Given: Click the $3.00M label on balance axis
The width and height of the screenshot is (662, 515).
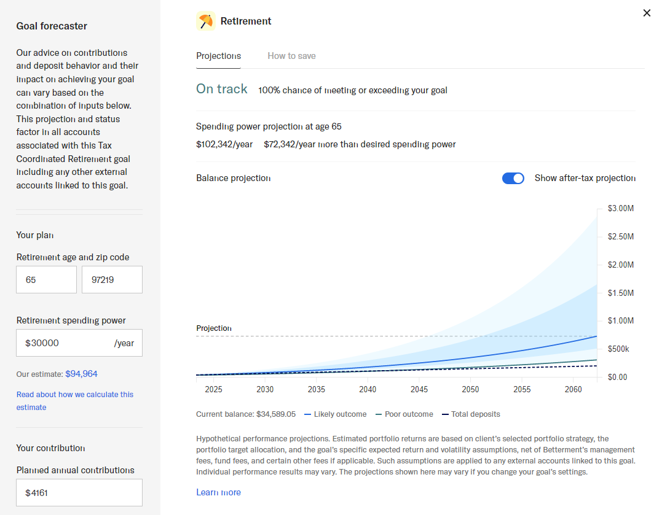Looking at the screenshot, I should (620, 209).
